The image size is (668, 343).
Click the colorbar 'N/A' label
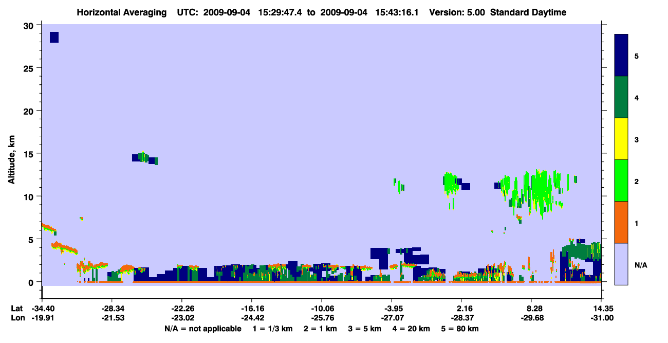coord(640,265)
